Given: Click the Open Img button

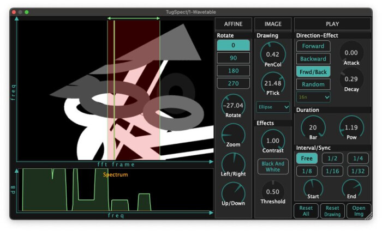Looking at the screenshot, I should click(x=359, y=211).
